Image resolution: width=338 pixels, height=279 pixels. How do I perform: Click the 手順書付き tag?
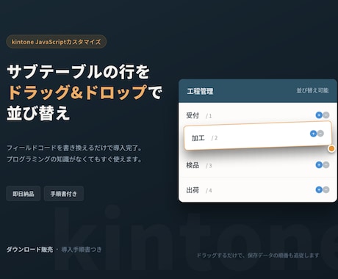[64, 194]
